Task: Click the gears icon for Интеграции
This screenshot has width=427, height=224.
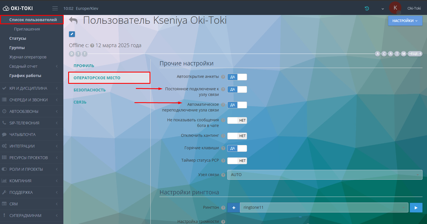Action: (x=4, y=146)
